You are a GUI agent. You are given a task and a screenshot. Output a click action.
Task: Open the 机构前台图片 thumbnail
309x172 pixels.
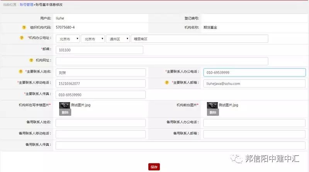tap(212, 105)
